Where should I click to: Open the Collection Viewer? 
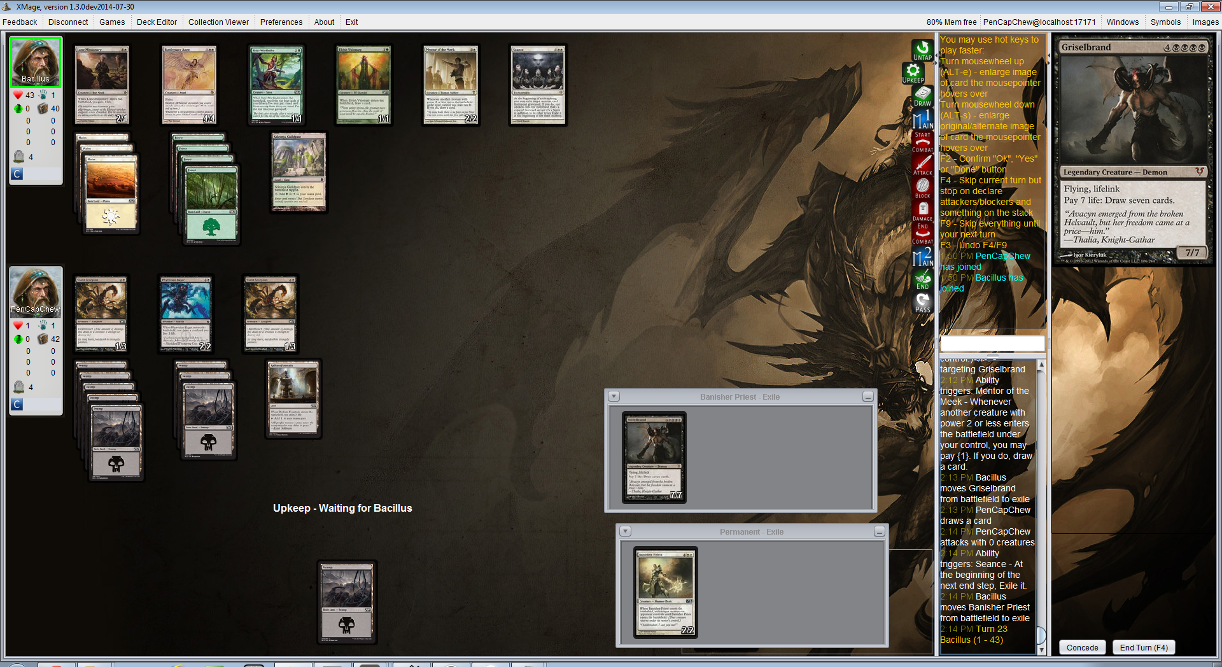(218, 22)
